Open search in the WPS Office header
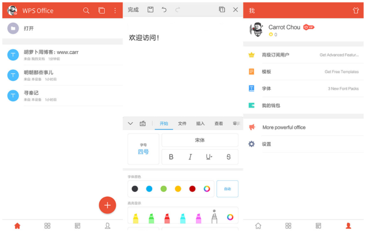372x241 pixels. tap(86, 10)
